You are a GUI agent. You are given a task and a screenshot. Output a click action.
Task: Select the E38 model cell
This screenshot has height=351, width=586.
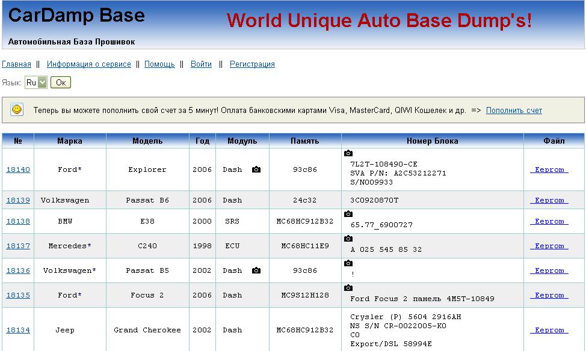point(147,221)
